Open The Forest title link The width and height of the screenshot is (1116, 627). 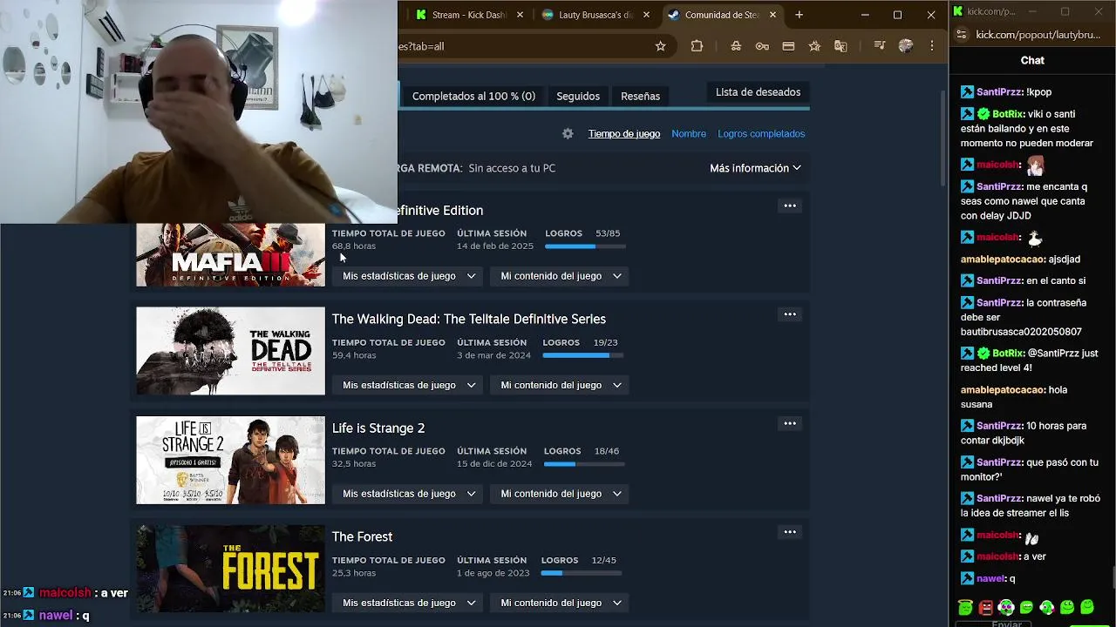point(362,536)
